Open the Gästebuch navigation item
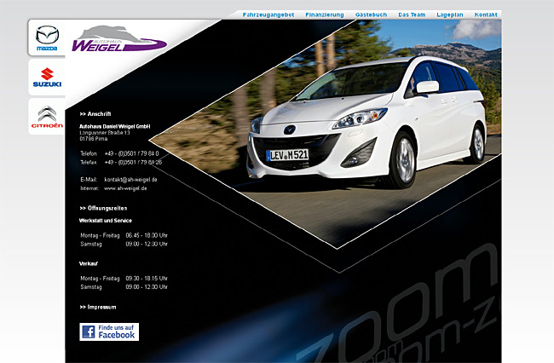 [x=371, y=14]
